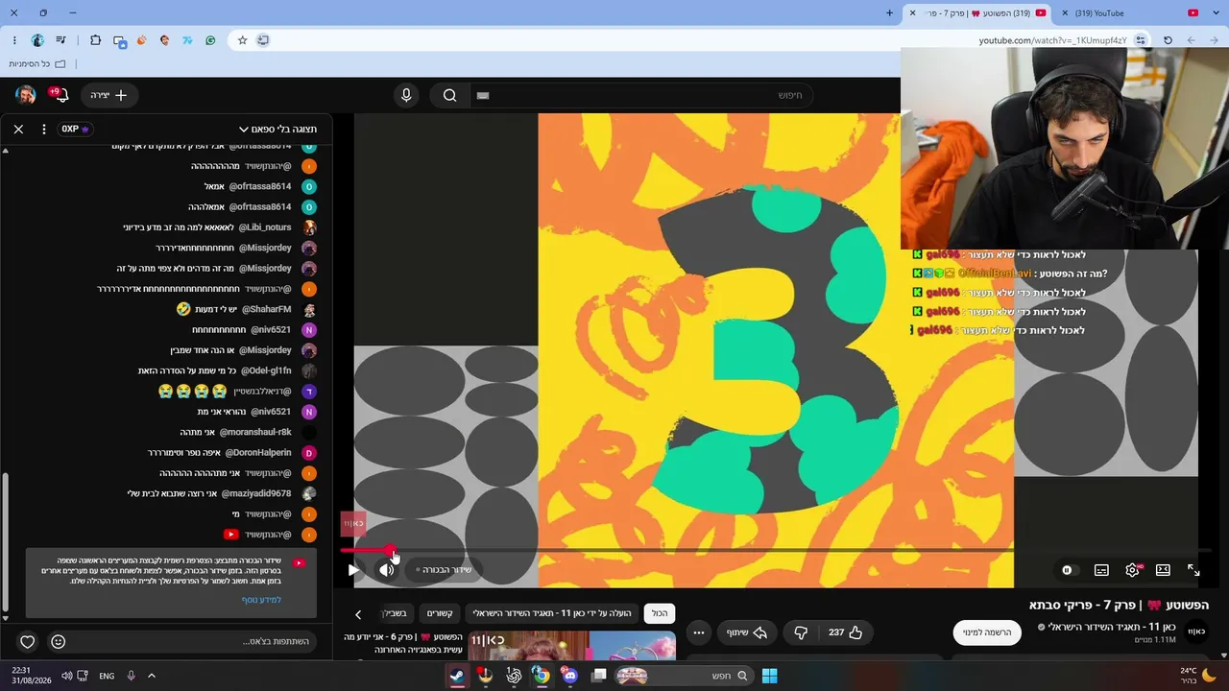Share the video with 'שיתוף'
Screen dimensions: 1229x691
(x=747, y=632)
